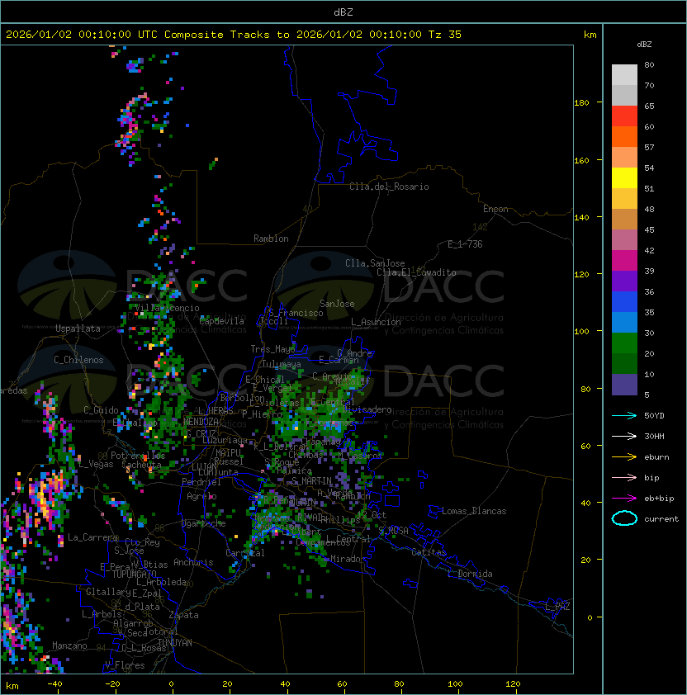Click the yellow eburn arrow in legend
687x695 pixels.
coord(624,457)
